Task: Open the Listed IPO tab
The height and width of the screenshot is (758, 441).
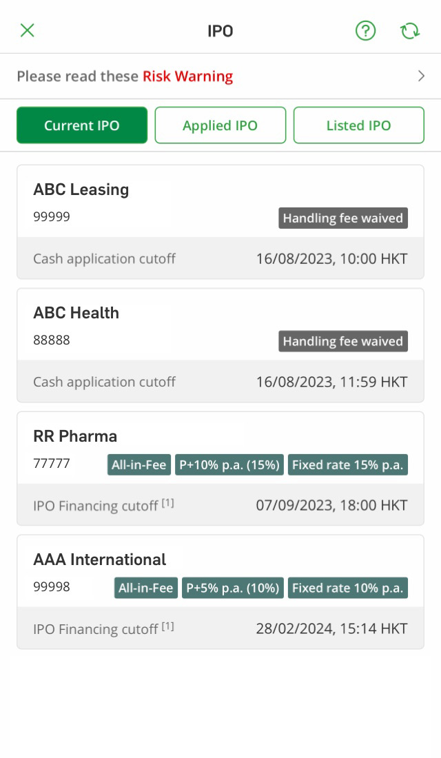Action: point(358,125)
